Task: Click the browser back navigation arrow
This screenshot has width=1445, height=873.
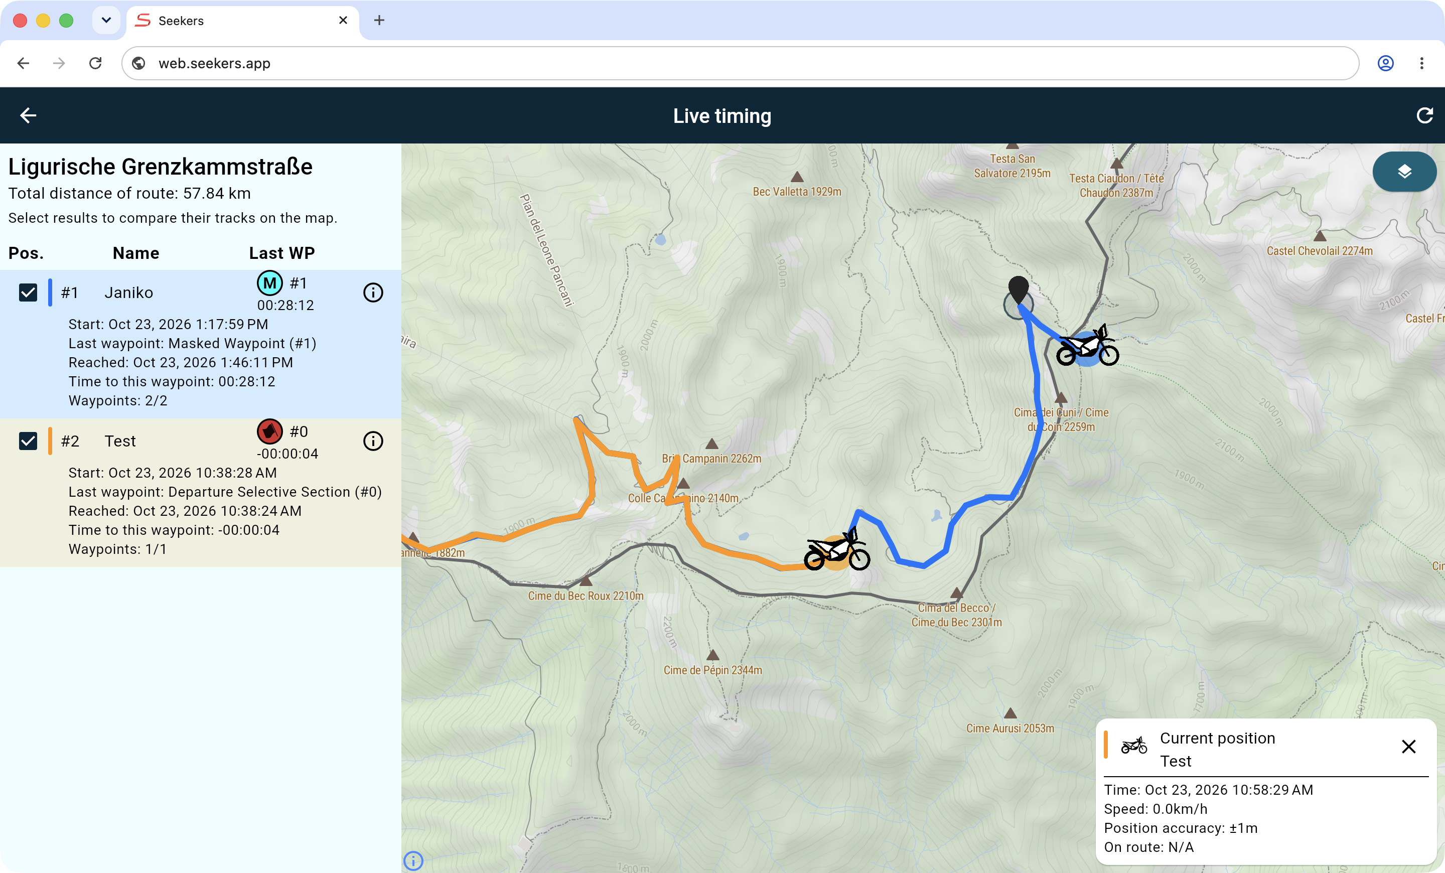Action: (23, 63)
